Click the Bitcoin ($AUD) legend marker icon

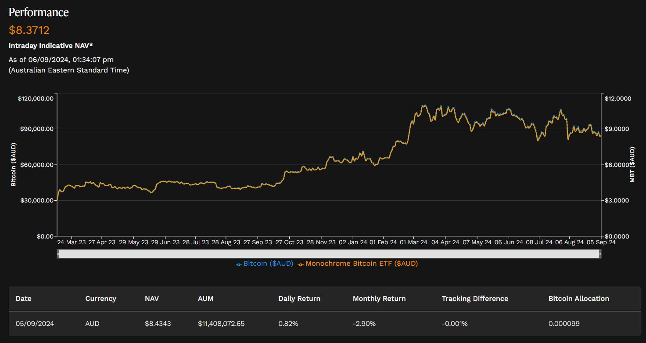click(x=238, y=263)
